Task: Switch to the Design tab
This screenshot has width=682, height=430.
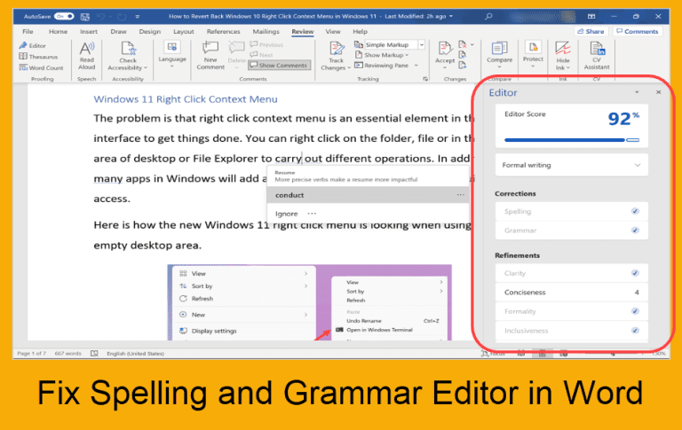Action: click(149, 31)
